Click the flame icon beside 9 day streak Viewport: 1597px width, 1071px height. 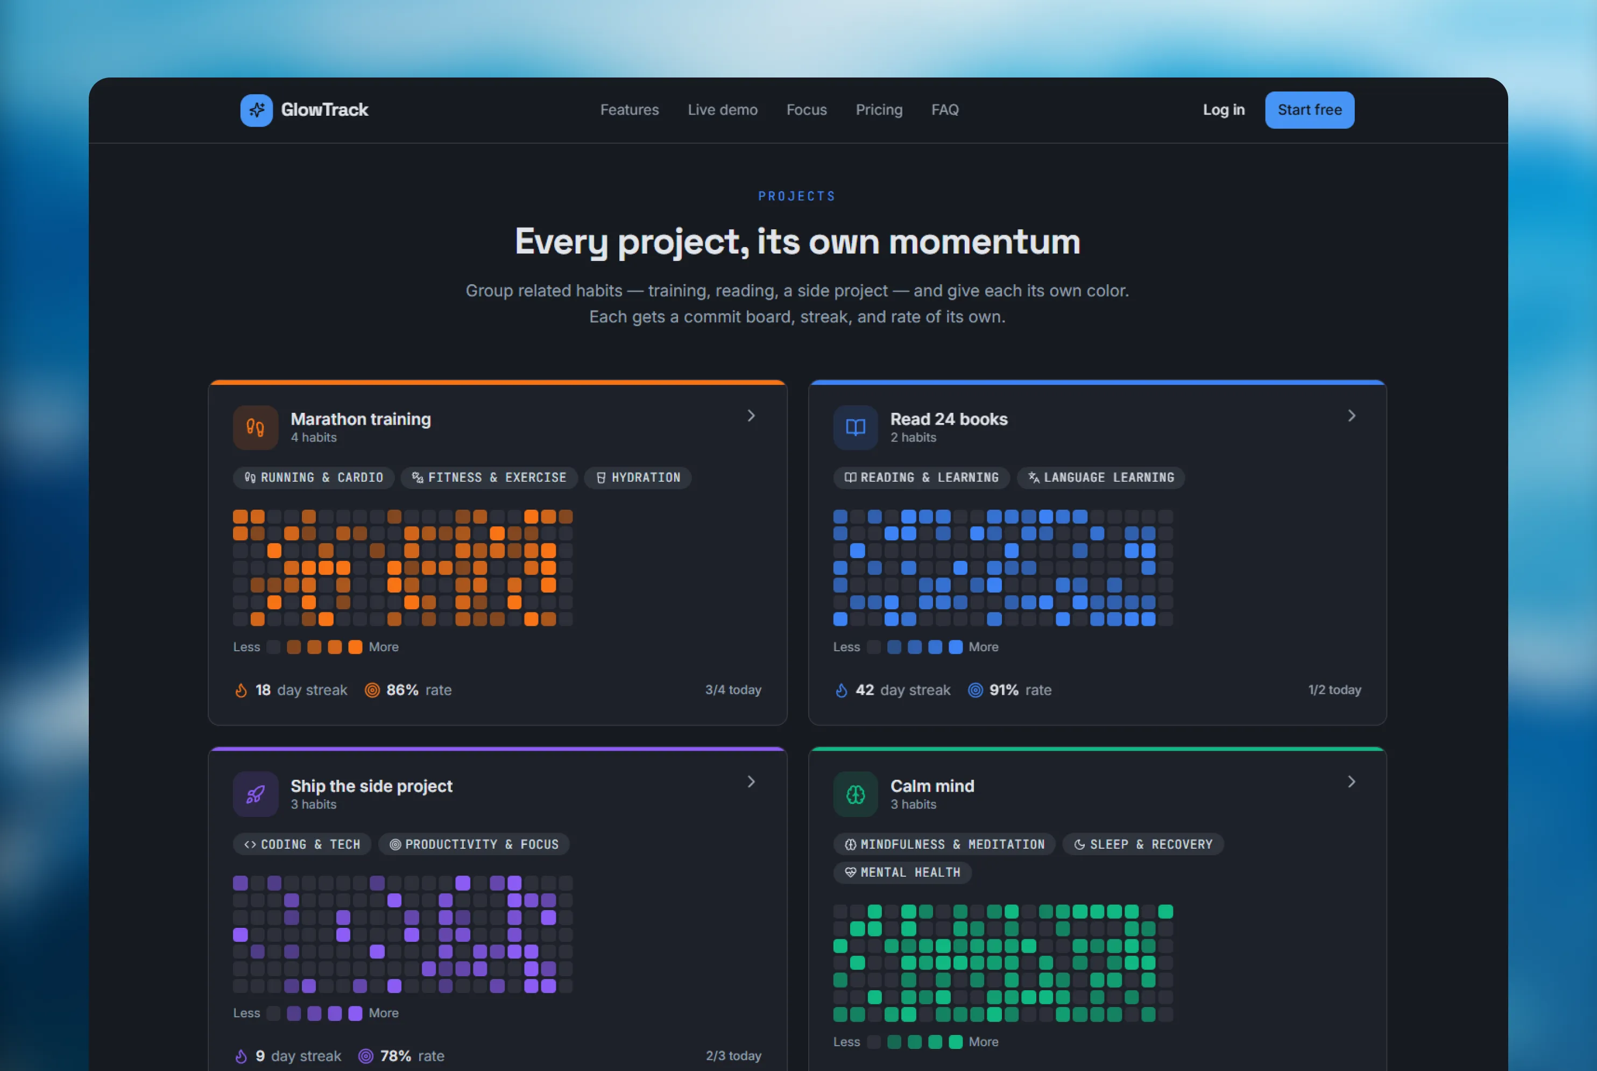241,1056
